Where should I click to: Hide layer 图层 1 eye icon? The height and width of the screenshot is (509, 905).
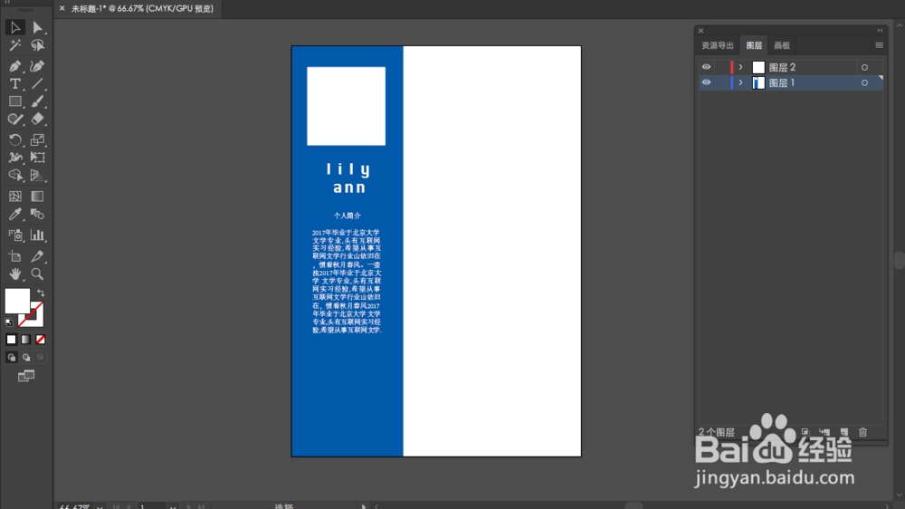click(x=706, y=82)
